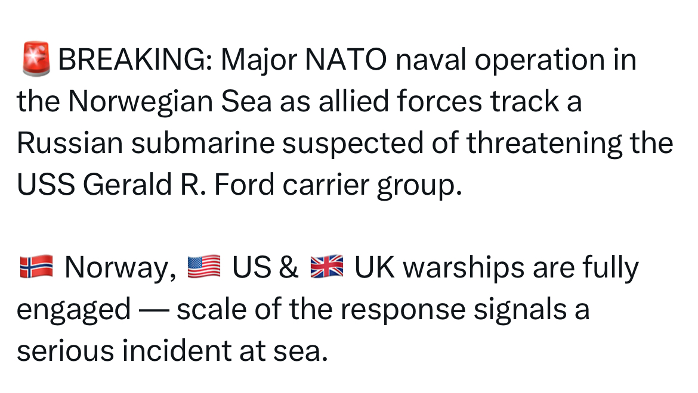Click the word 'engaged'
Image resolution: width=698 pixels, height=393 pixels.
74,310
